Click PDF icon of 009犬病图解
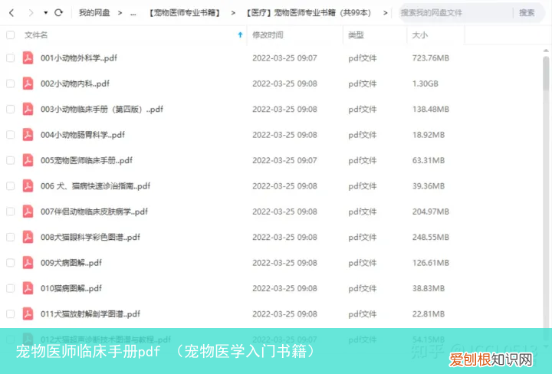This screenshot has height=374, width=552. coord(28,263)
